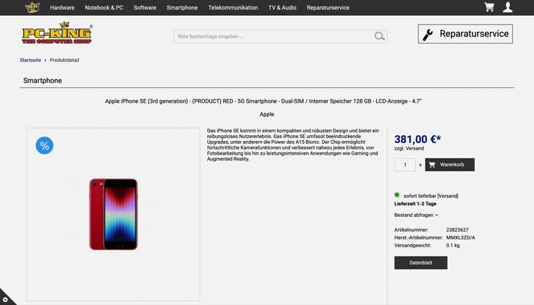Click the blue percent discount badge
This screenshot has height=305, width=534.
pyautogui.click(x=45, y=145)
